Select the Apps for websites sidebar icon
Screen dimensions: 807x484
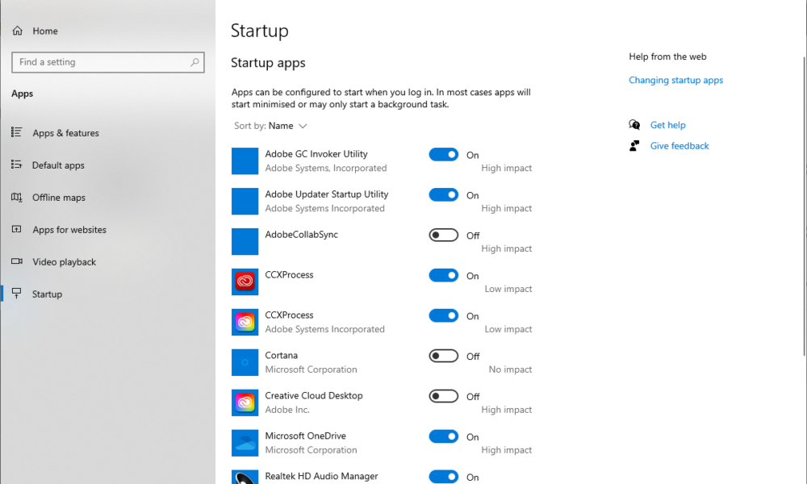click(16, 230)
